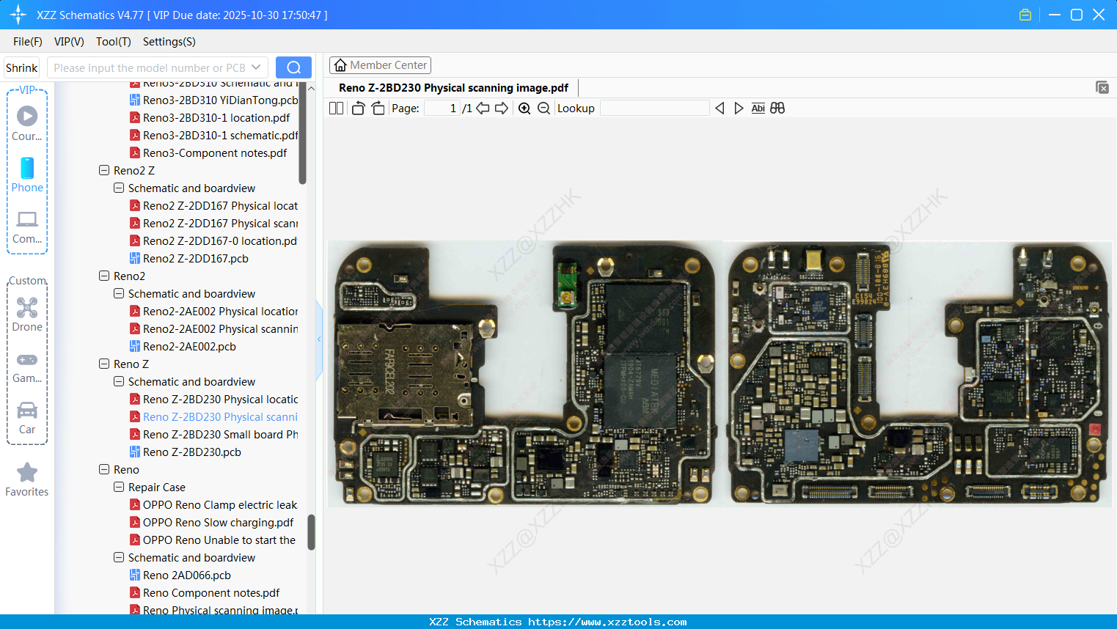
Task: Zoom in on the PDF
Action: click(524, 108)
